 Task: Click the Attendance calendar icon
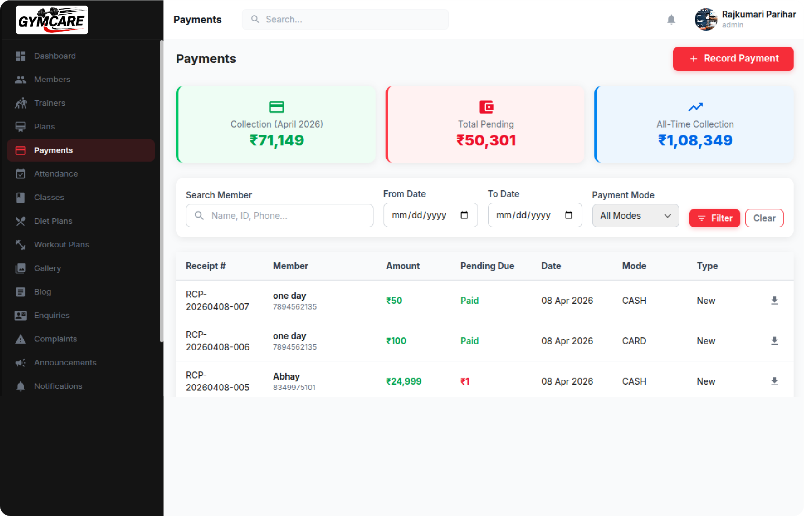[20, 174]
